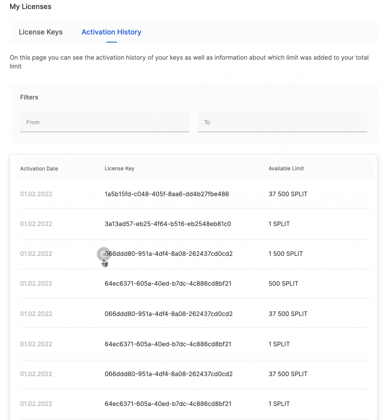Click the 1 500 SPLIT limit value

[285, 254]
